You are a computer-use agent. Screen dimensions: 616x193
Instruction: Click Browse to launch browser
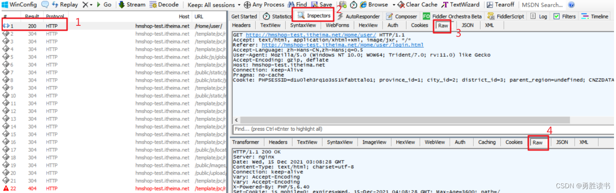coord(374,5)
